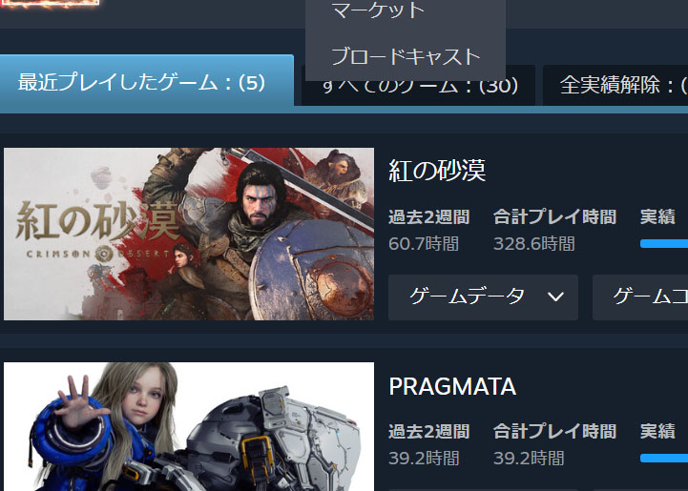The height and width of the screenshot is (491, 688).
Task: Click the PRAGMATA cover artwork thumbnail
Action: (x=189, y=426)
